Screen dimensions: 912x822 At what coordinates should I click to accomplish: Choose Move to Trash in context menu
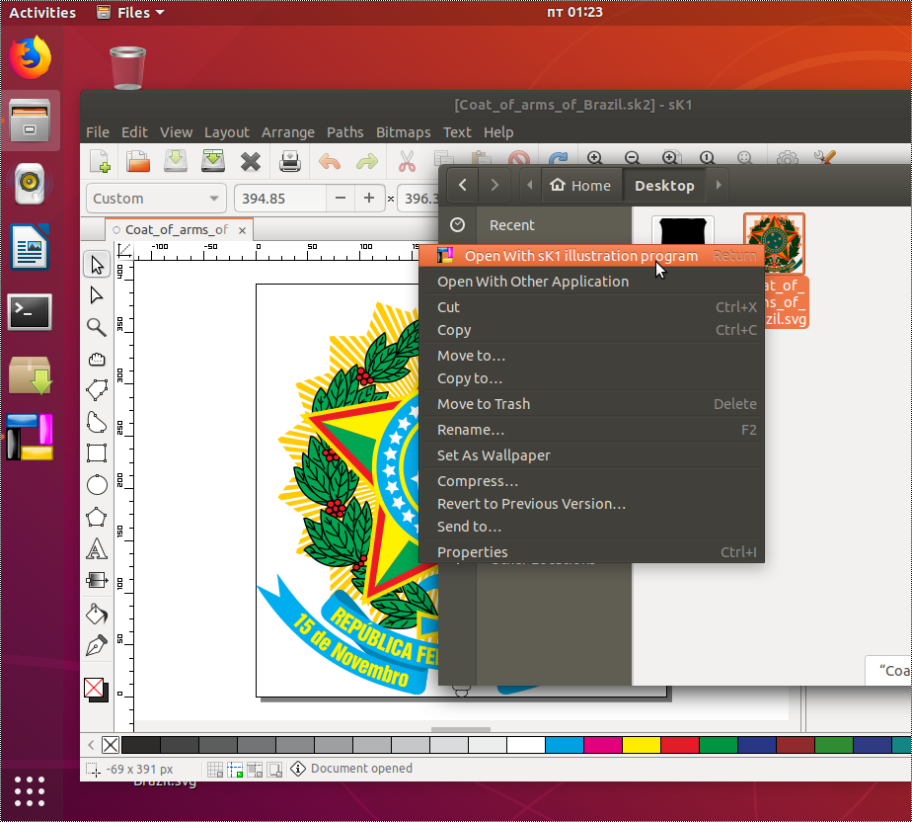(591, 404)
